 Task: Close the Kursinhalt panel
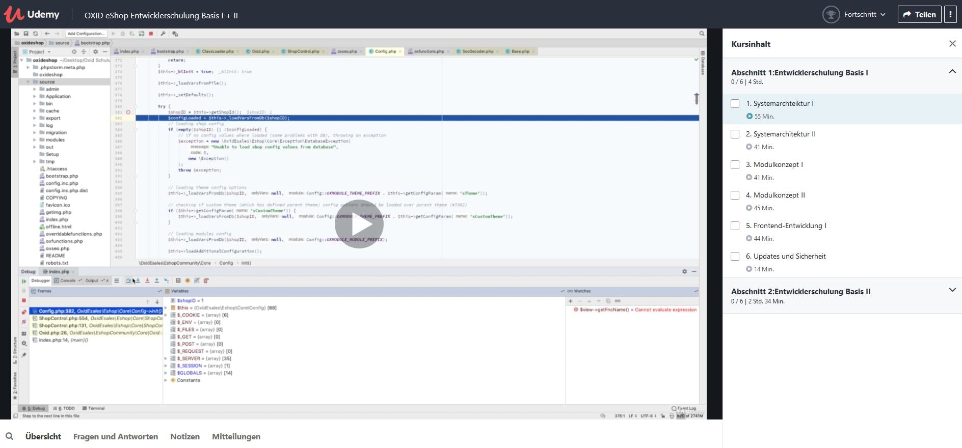click(952, 44)
